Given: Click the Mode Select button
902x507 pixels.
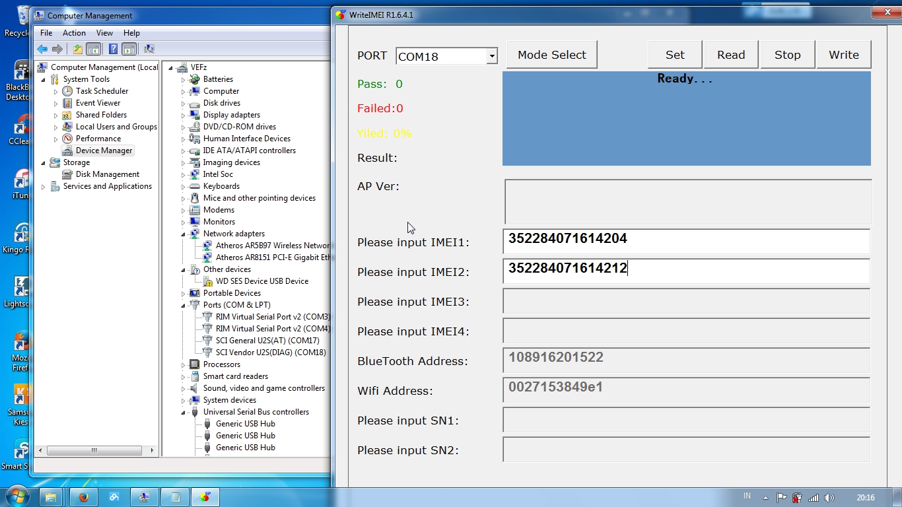Looking at the screenshot, I should [552, 55].
